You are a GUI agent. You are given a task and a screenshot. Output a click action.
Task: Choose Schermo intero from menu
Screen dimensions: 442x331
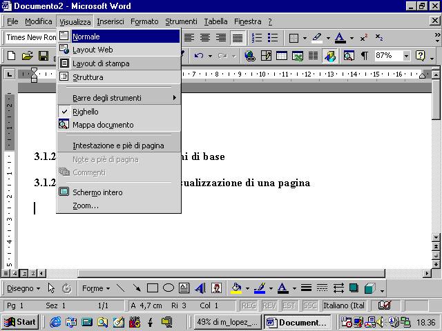pyautogui.click(x=118, y=192)
